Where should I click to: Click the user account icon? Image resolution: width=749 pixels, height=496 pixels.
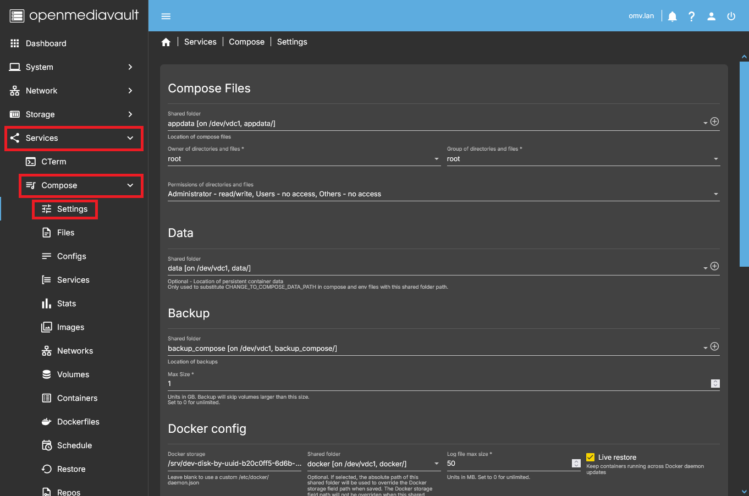click(711, 16)
